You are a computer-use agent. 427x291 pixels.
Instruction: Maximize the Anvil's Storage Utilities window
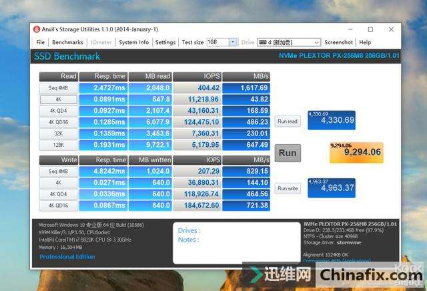[x=370, y=29]
